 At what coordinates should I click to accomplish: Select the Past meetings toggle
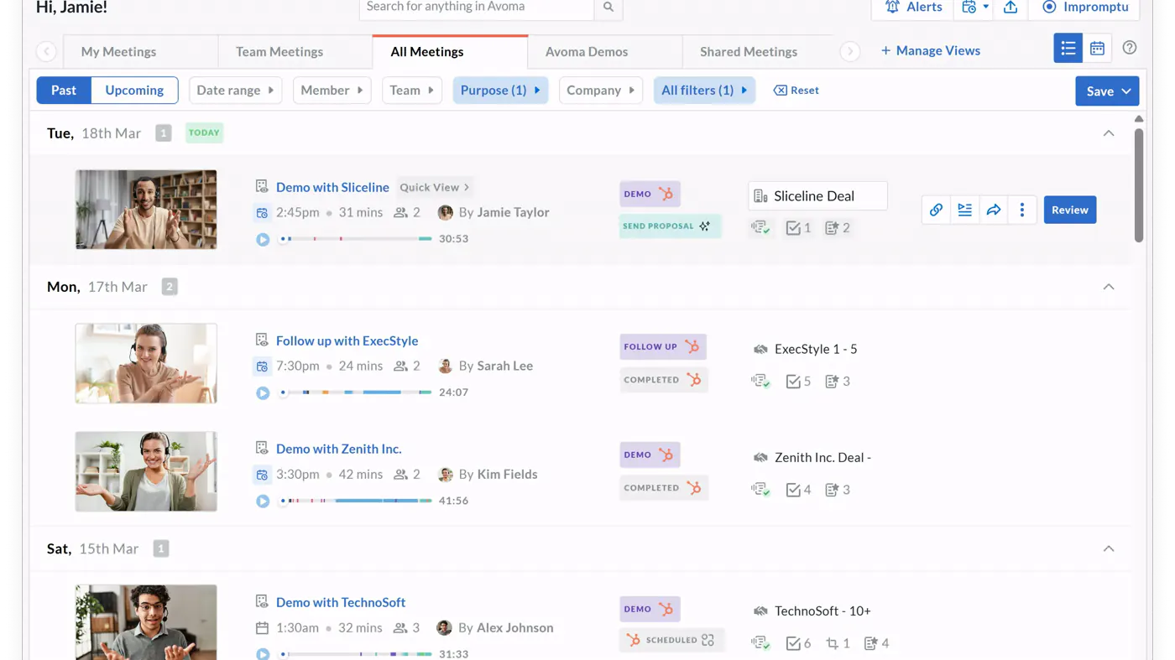[64, 91]
